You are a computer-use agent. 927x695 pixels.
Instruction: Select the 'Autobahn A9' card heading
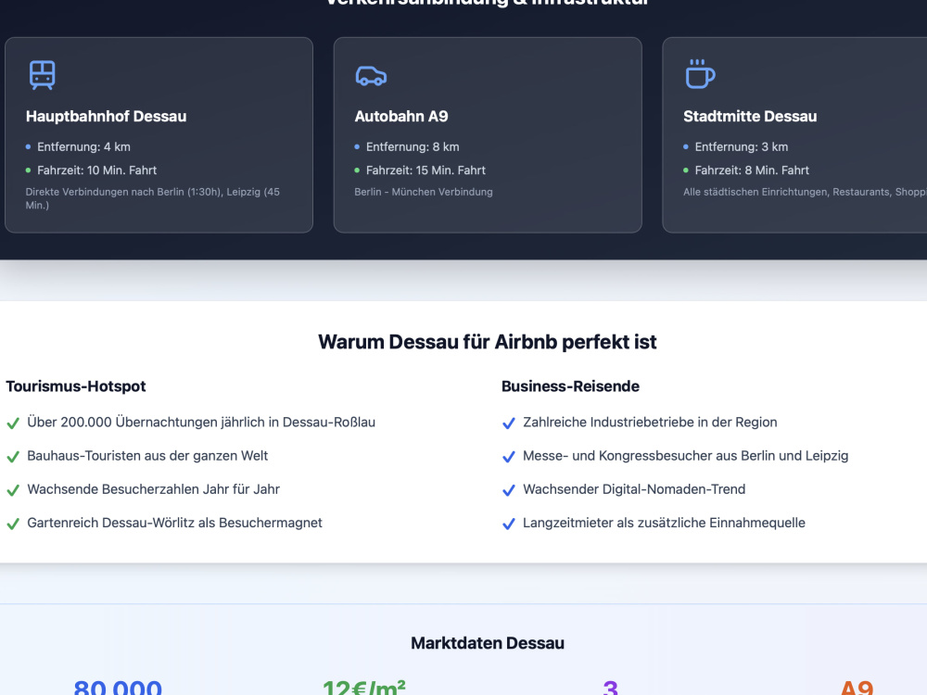(x=401, y=117)
